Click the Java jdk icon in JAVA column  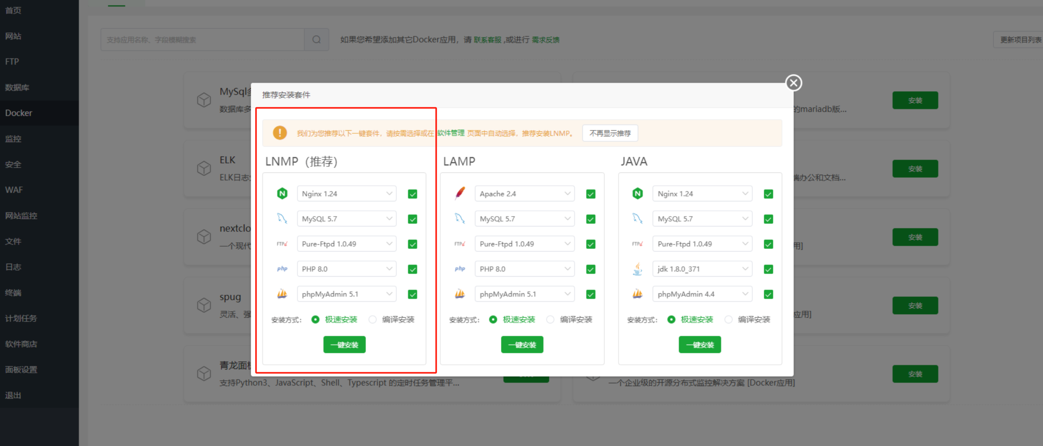pos(637,269)
